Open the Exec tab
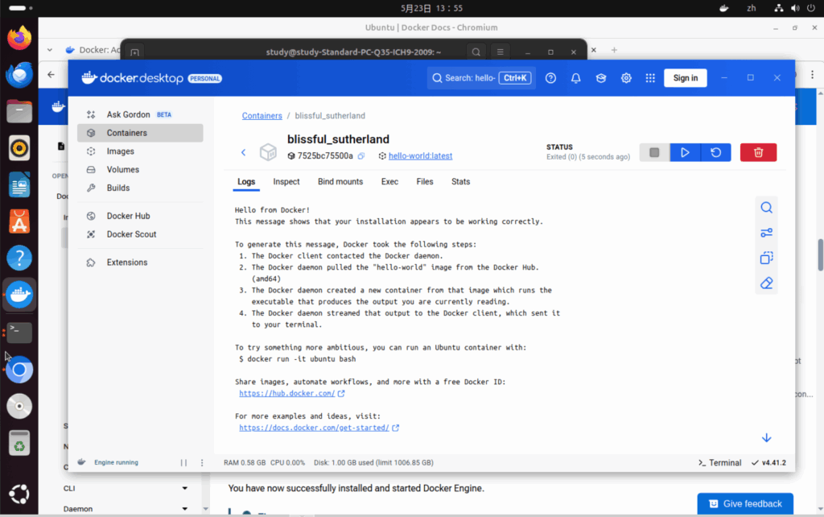Viewport: 824px width, 517px height. pyautogui.click(x=389, y=182)
